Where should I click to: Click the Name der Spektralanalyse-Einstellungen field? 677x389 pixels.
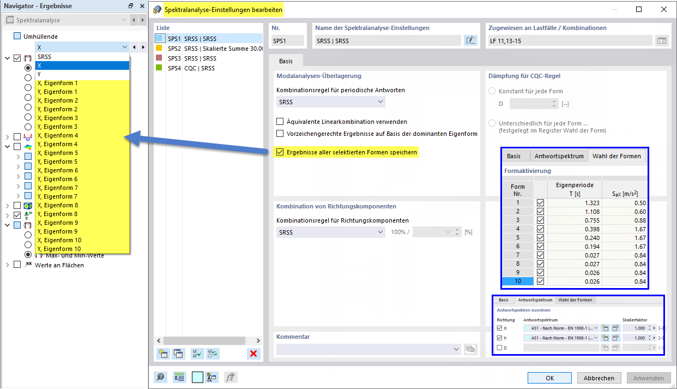(x=388, y=40)
